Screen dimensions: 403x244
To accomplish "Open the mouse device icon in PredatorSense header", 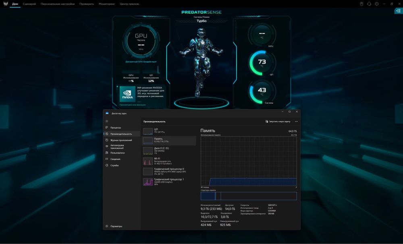I will click(x=361, y=4).
